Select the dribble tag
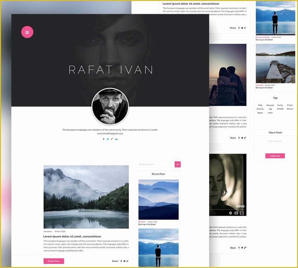Image resolution: width=298 pixels, height=268 pixels. [x=280, y=109]
